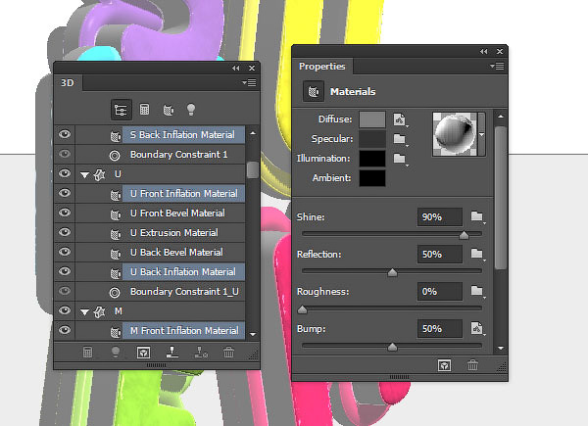Render button in 3D panel footer
Screen dimensions: 588x426
point(144,353)
